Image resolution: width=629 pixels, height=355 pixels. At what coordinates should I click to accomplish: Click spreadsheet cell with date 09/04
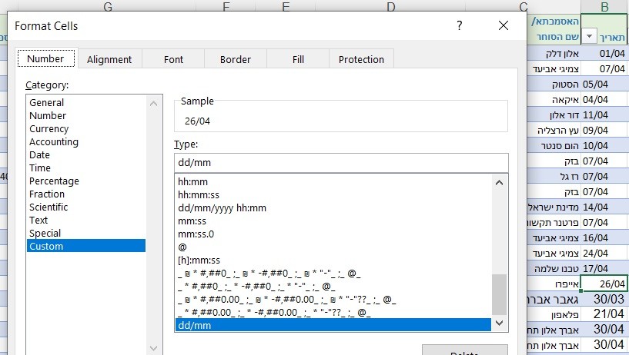coord(604,130)
